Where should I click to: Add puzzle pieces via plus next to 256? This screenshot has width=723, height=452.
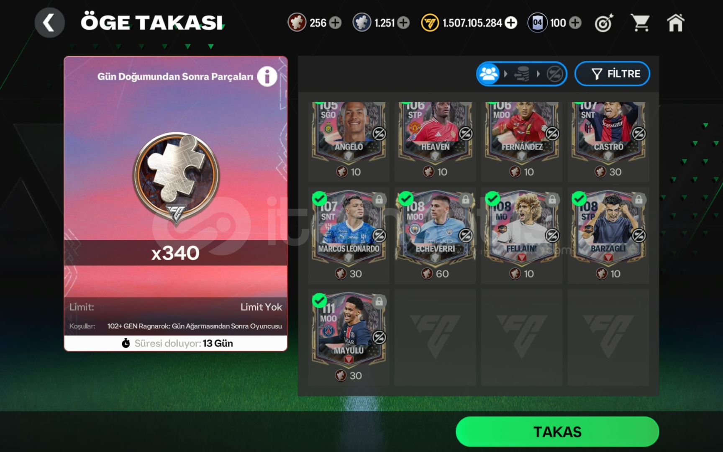coord(335,23)
